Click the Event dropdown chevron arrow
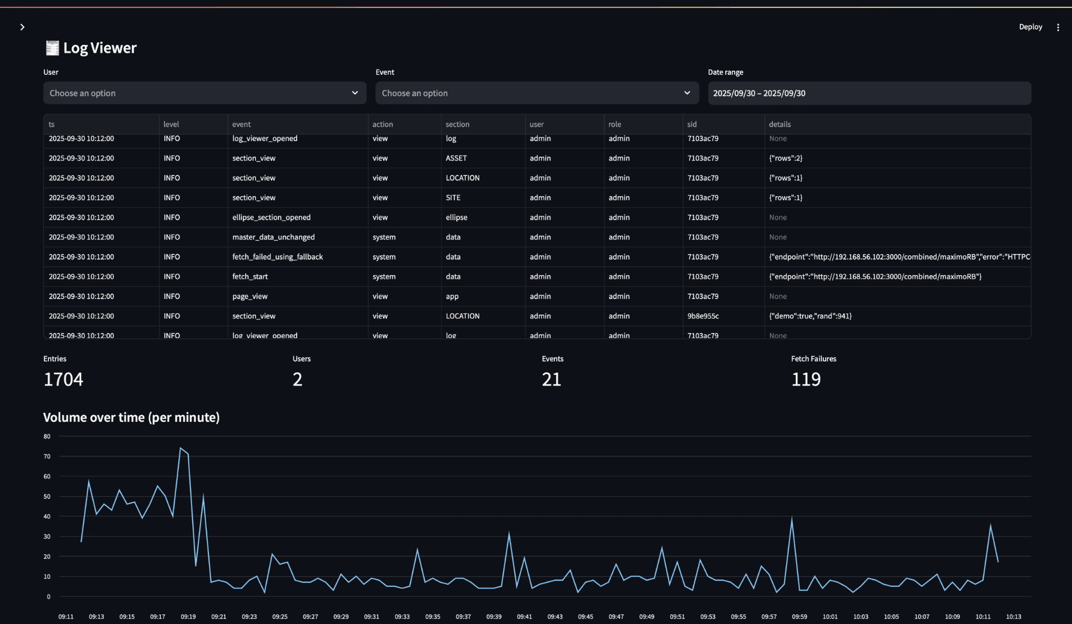The image size is (1072, 624). (x=686, y=93)
